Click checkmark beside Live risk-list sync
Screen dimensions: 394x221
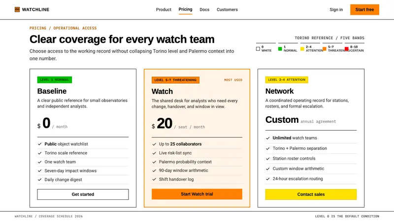154,153
